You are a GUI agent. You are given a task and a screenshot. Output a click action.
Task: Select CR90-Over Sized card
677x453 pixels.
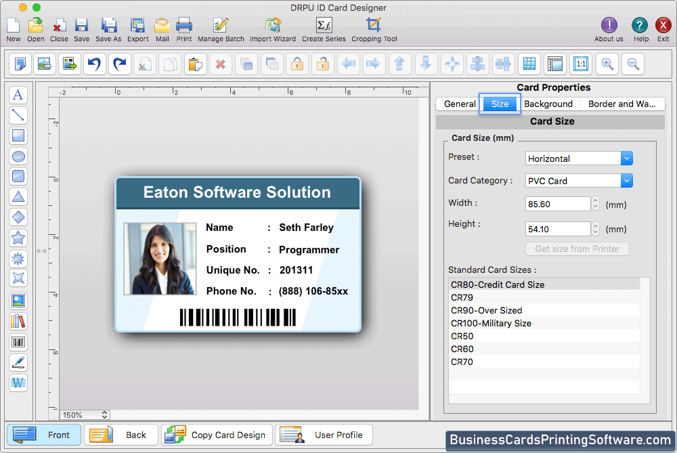(544, 311)
